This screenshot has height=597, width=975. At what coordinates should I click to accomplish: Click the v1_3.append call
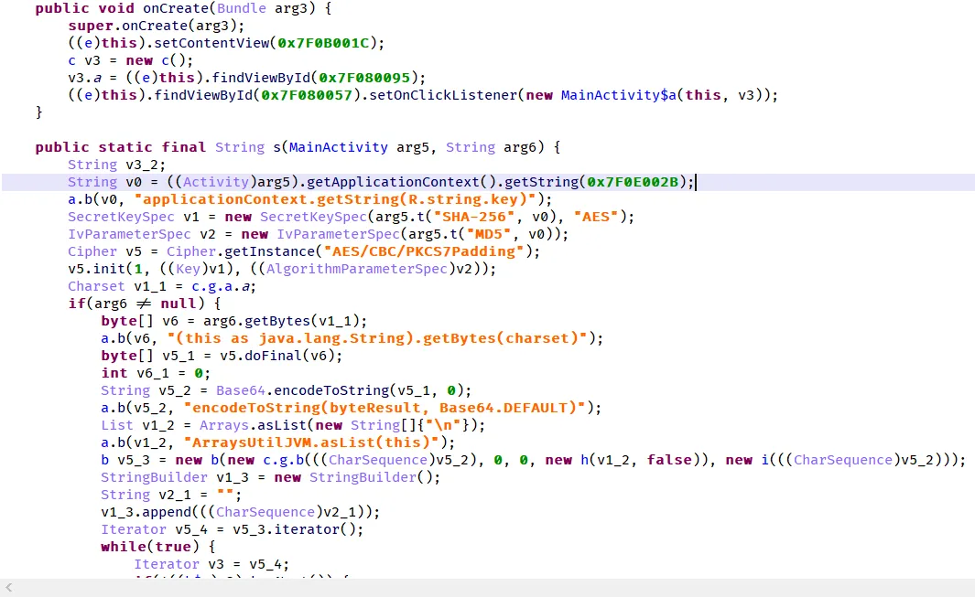(x=146, y=513)
